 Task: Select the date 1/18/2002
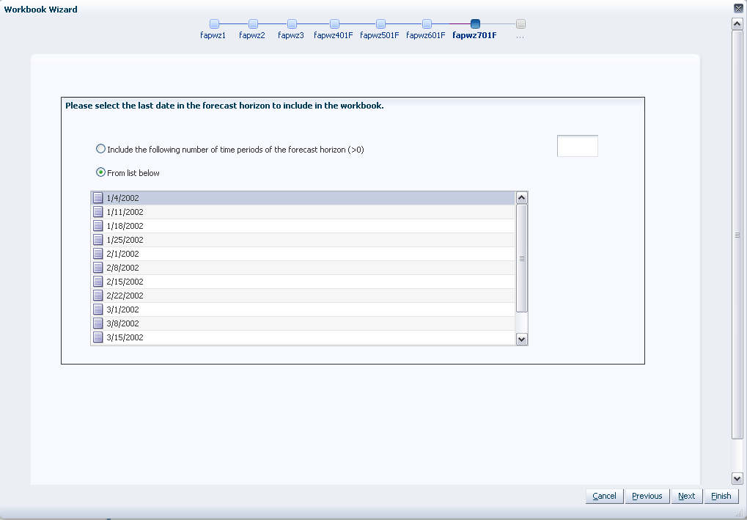[303, 225]
